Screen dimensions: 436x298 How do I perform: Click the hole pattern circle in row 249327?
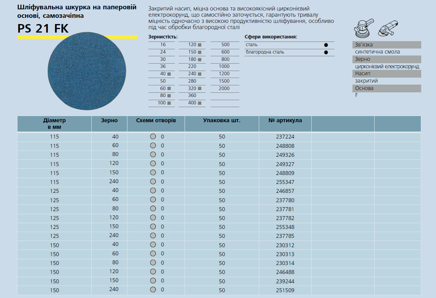(153, 163)
